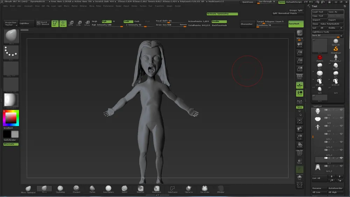Open the Transform menu
350x197 pixels.
(x=159, y=6)
